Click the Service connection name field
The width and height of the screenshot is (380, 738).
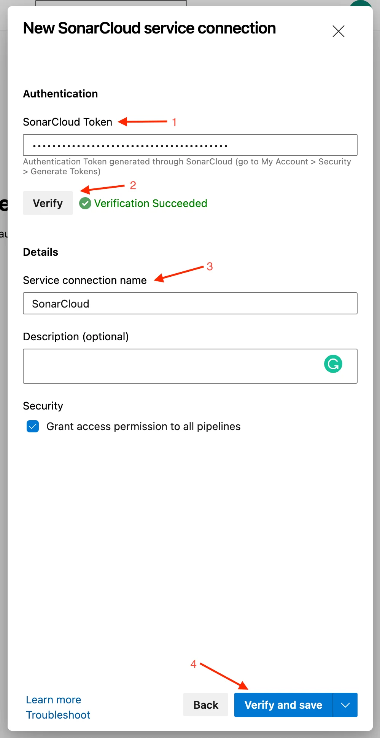point(190,303)
